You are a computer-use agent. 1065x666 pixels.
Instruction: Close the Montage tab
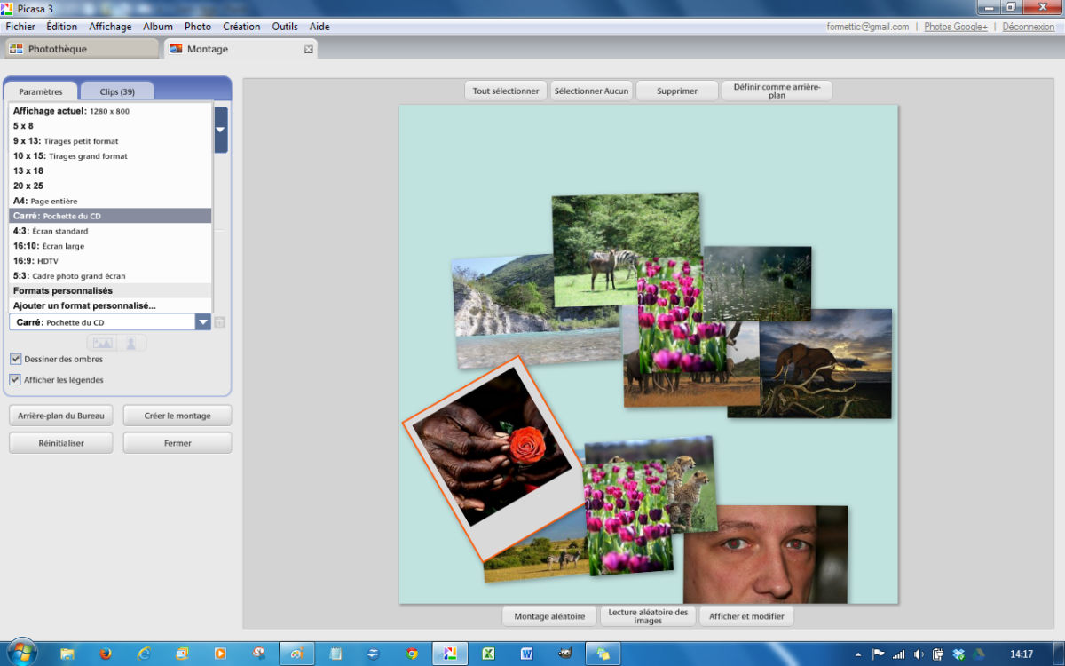click(x=309, y=50)
